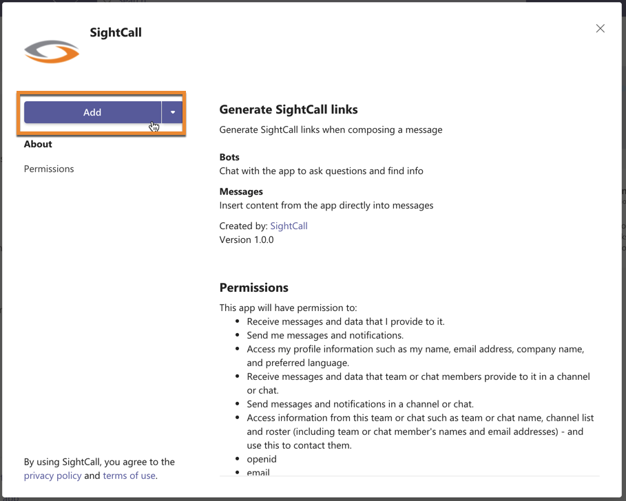
Task: Click the Generate SightCall links heading
Action: [x=289, y=109]
